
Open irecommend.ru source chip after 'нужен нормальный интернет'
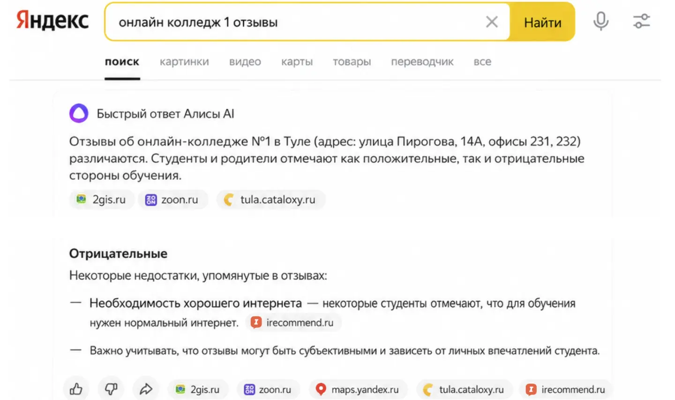[293, 323]
